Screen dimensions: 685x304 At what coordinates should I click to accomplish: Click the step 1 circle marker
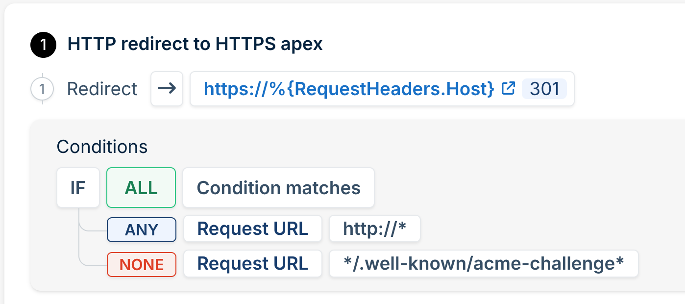click(43, 89)
